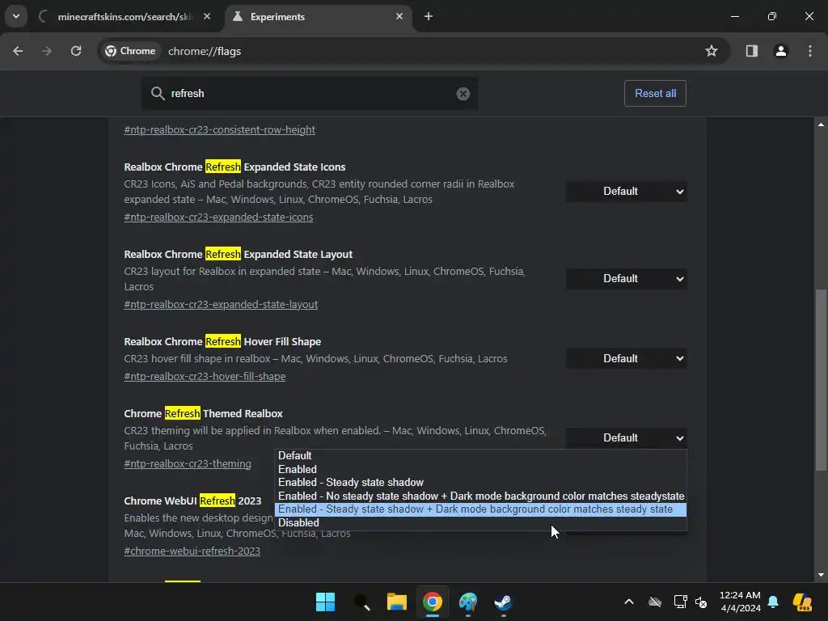Click the page scrollbar thumb
The width and height of the screenshot is (828, 621).
click(x=821, y=379)
